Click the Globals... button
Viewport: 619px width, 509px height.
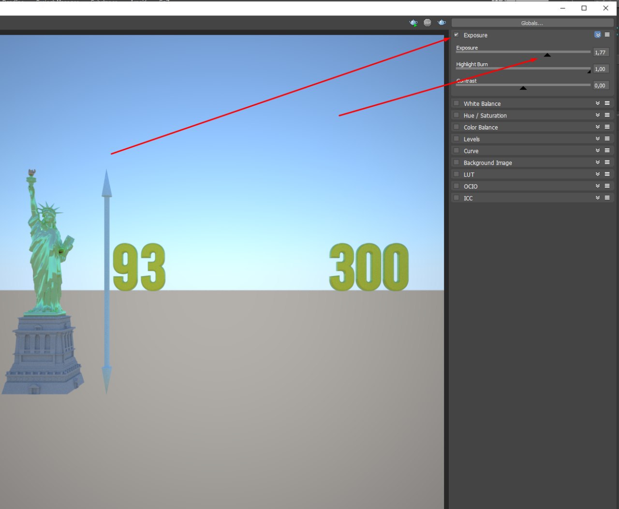pyautogui.click(x=532, y=23)
